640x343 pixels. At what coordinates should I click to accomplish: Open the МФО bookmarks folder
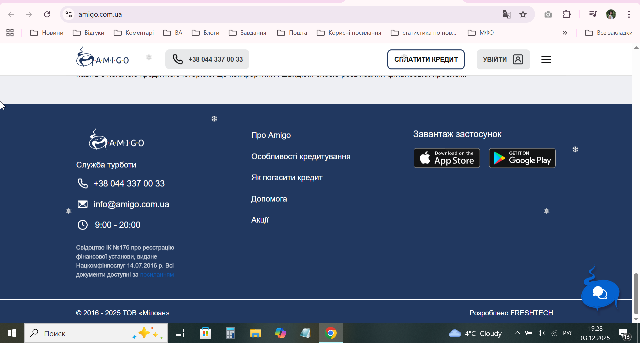coord(481,33)
